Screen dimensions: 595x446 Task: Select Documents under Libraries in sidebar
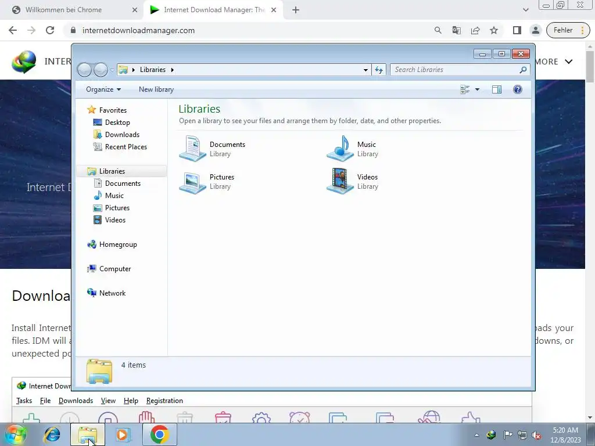(123, 183)
